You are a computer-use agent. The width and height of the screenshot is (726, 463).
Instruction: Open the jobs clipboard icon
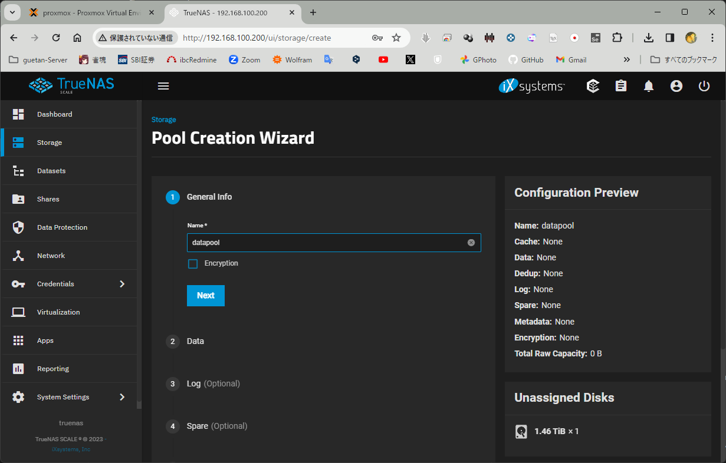pos(621,86)
